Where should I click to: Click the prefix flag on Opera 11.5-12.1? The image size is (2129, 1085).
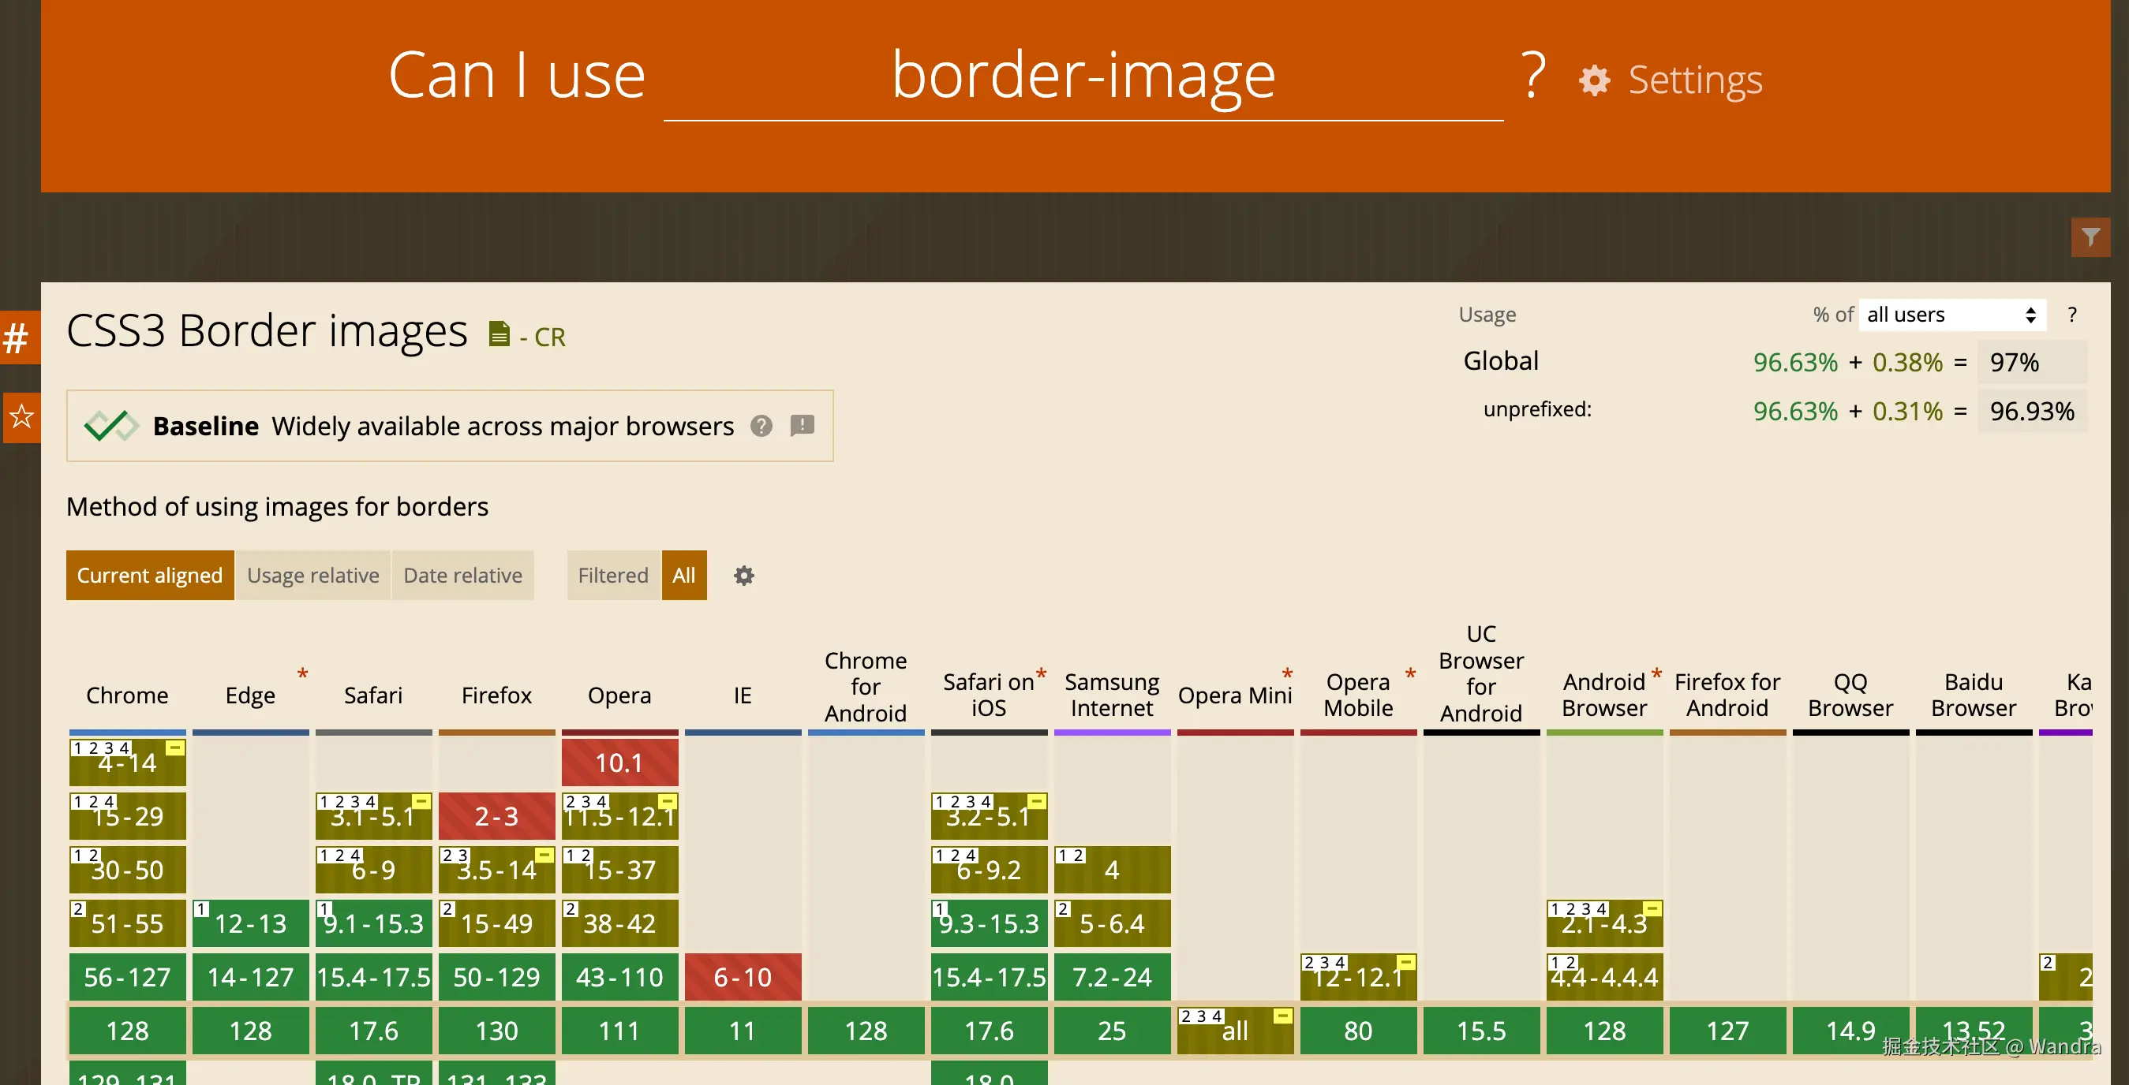coord(668,802)
